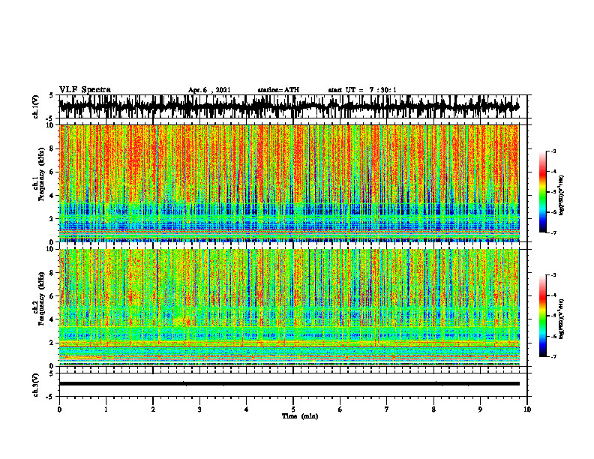Viewport: 594px width, 459px height.
Task: Click the time axis tick label "4"
Action: click(x=246, y=409)
